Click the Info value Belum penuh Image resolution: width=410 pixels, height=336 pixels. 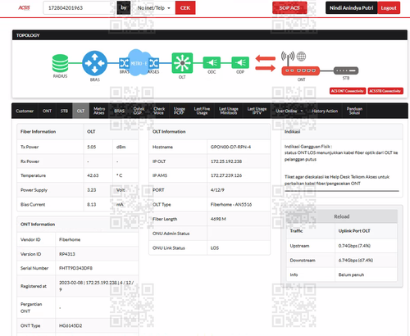(x=351, y=275)
